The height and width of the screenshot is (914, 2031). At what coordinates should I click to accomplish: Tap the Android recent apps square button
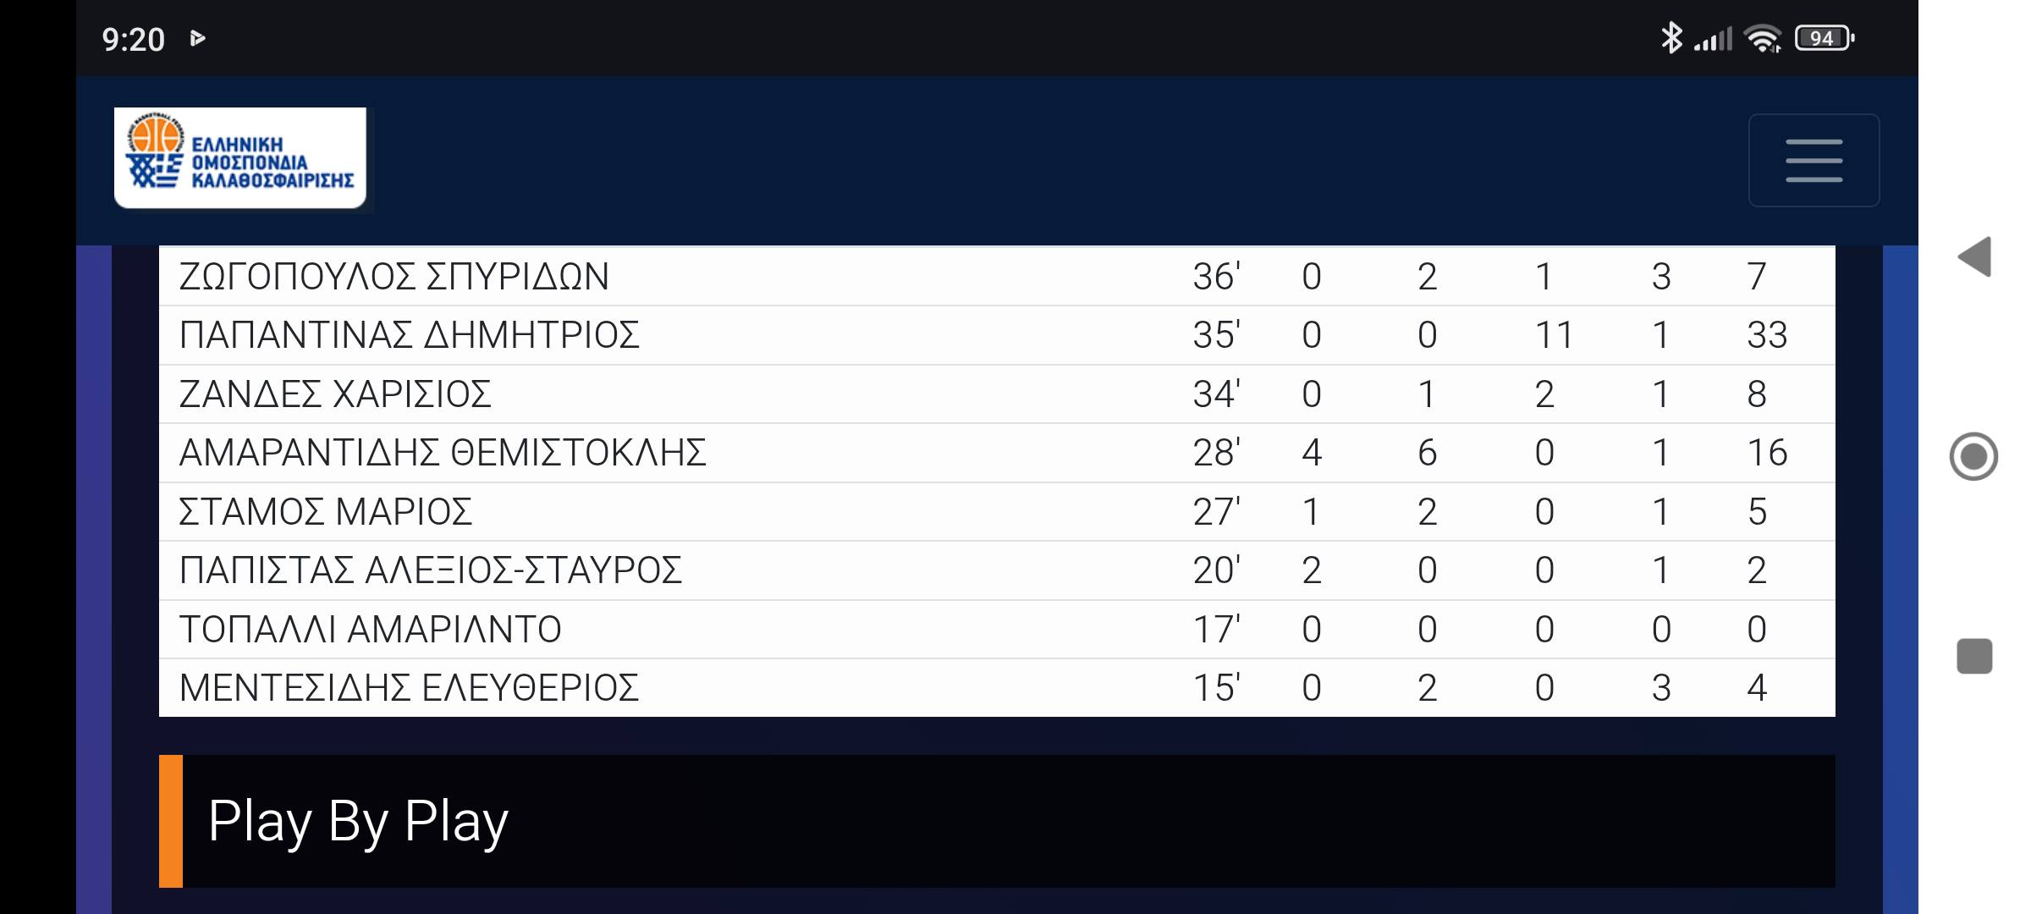click(1974, 656)
